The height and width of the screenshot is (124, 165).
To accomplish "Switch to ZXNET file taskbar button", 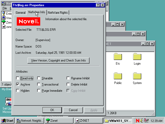I will coord(88,121).
